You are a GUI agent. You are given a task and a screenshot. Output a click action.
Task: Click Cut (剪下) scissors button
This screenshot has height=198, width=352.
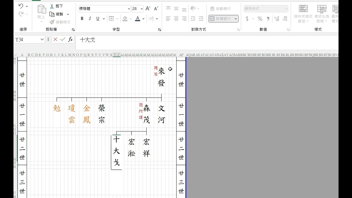click(56, 6)
